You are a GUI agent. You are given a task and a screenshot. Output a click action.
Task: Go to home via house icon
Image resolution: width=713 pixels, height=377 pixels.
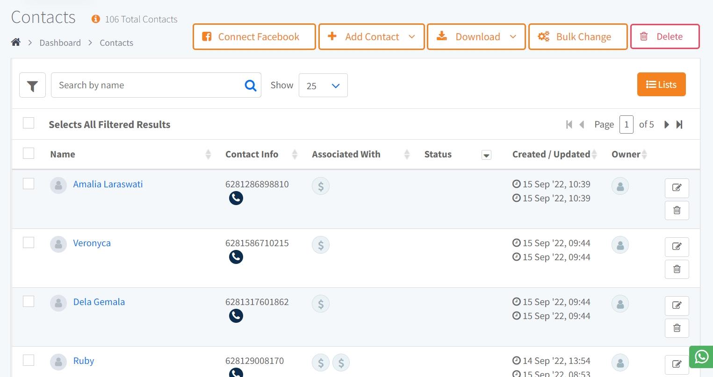coord(16,43)
